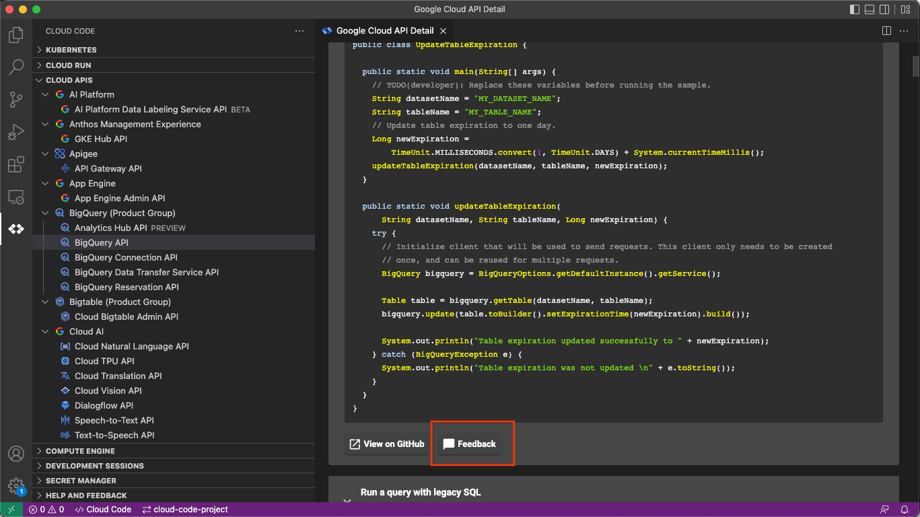The image size is (920, 517).
Task: Select Cloud Vision API
Action: click(174, 390)
